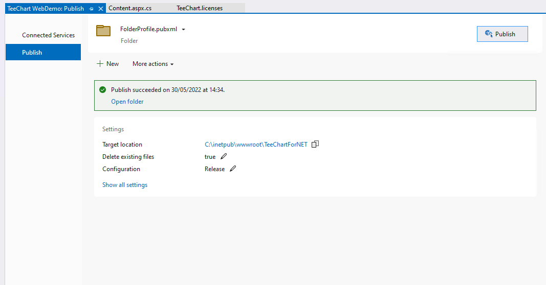Click the 'Release' configuration value

point(214,169)
